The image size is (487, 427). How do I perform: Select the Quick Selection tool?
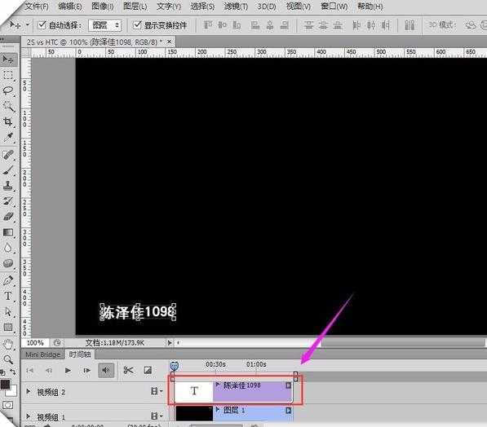[8, 106]
